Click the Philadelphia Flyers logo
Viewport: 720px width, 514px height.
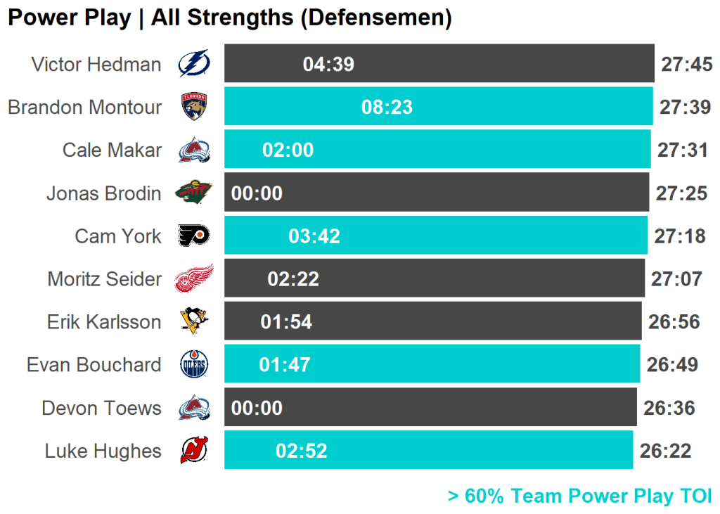(x=193, y=236)
